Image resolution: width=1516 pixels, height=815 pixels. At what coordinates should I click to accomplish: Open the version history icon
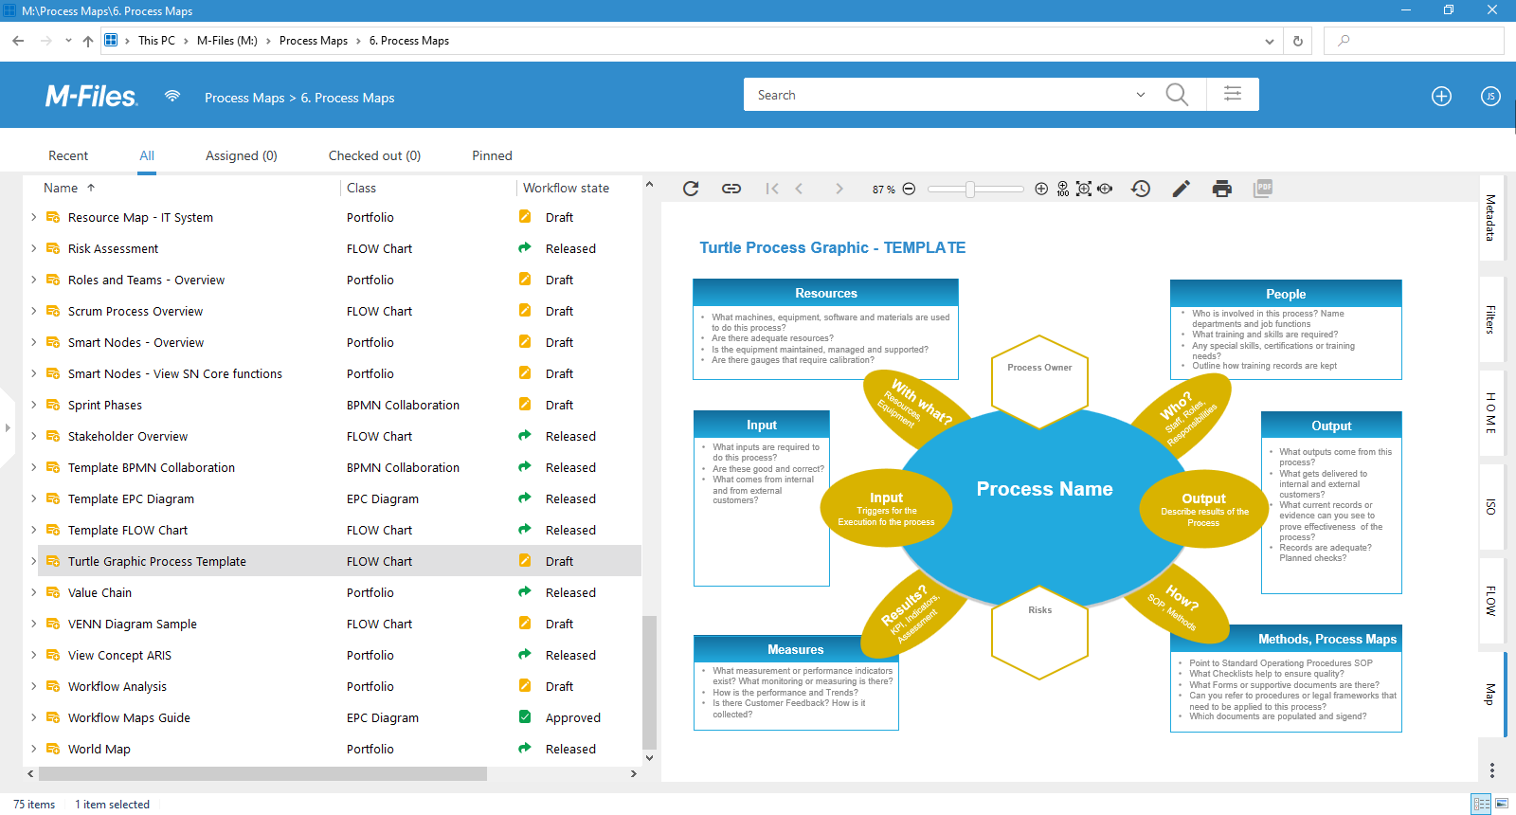click(1141, 189)
